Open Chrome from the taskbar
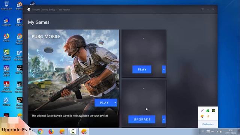 [40, 132]
